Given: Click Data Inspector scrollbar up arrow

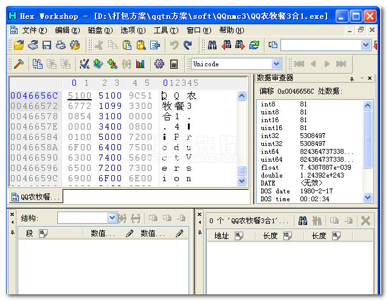Looking at the screenshot, I should [367, 105].
